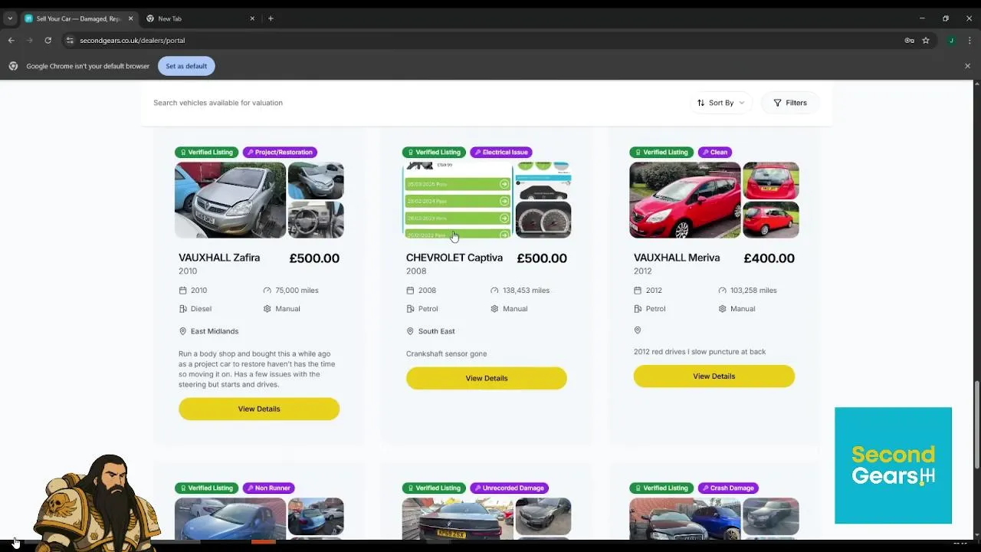Click fuel pump icon next to Diesel
The height and width of the screenshot is (552, 981).
pyautogui.click(x=182, y=309)
